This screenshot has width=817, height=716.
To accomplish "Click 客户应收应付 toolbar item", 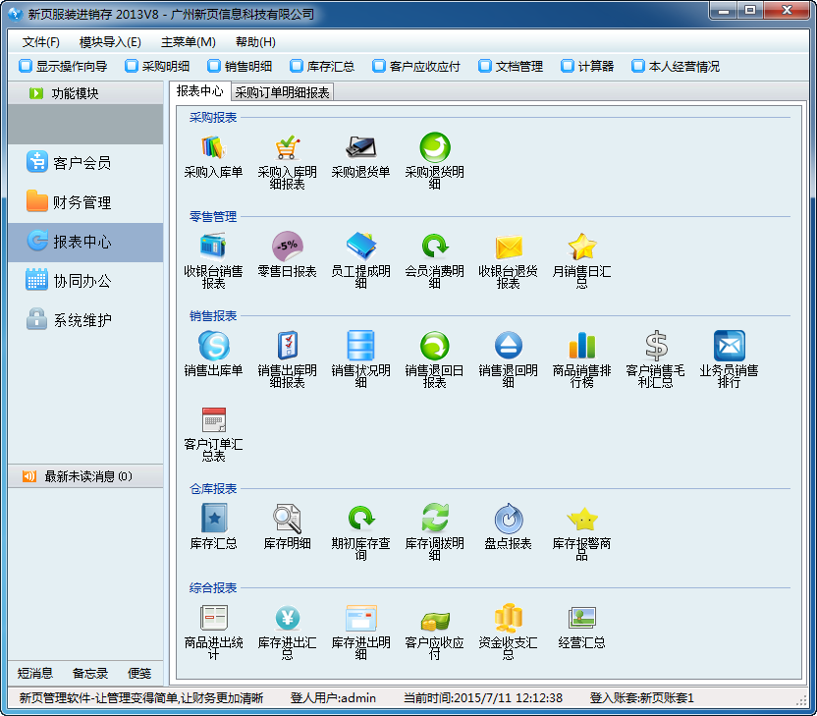I will click(x=416, y=66).
